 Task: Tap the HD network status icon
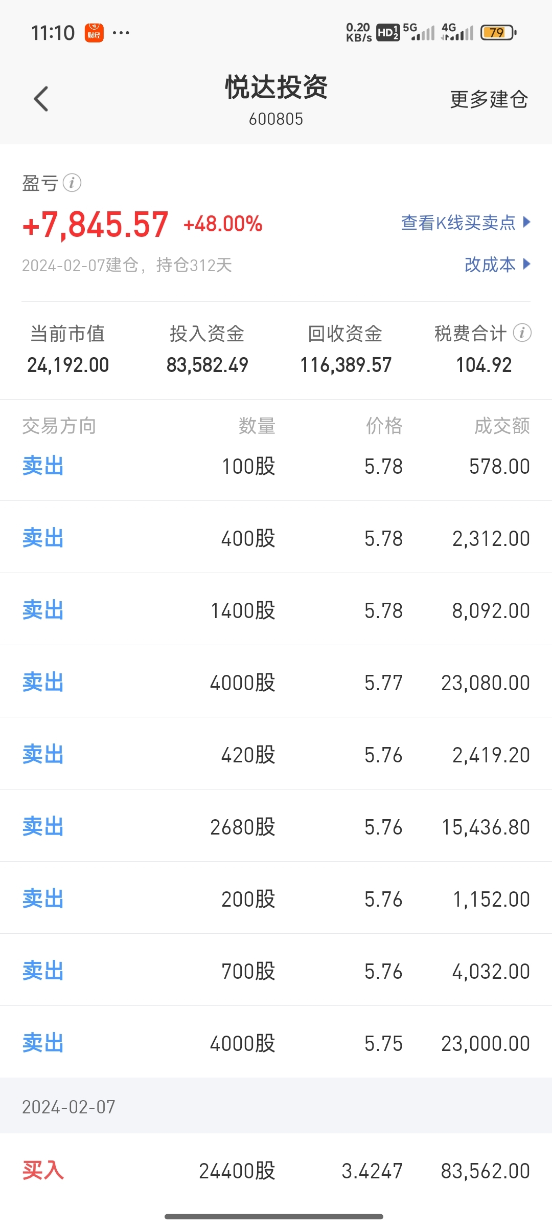tap(388, 33)
